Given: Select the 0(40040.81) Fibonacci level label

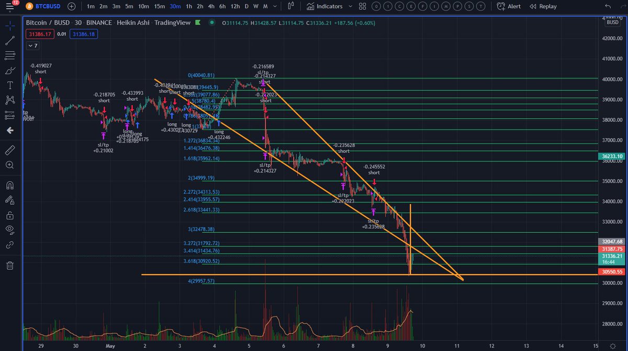Looking at the screenshot, I should click(x=201, y=75).
